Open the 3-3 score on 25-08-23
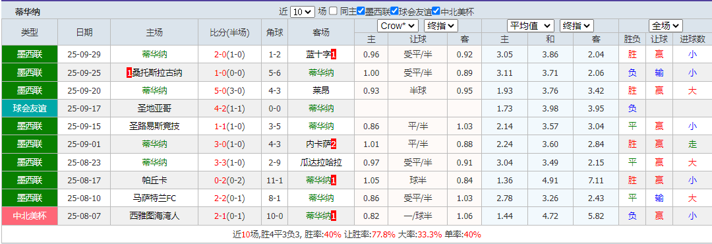This screenshot has height=244, width=712. coord(221,162)
